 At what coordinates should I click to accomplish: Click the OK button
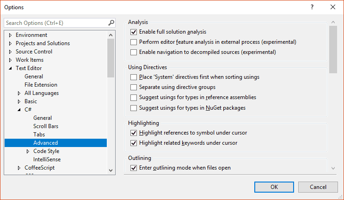pyautogui.click(x=274, y=187)
